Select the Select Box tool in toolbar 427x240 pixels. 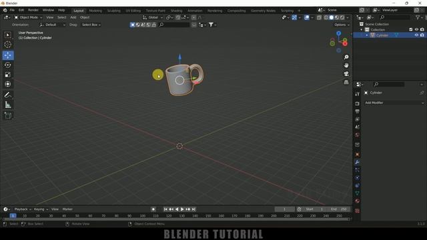[x=8, y=35]
